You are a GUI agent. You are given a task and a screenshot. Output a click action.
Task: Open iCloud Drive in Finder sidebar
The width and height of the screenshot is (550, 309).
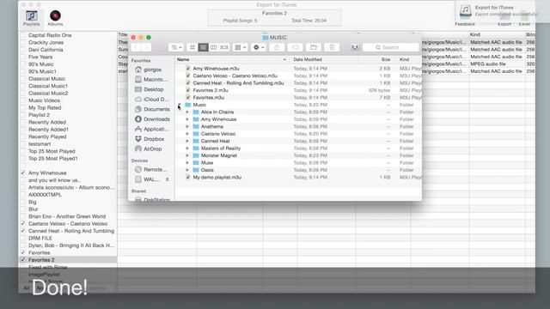pyautogui.click(x=151, y=100)
